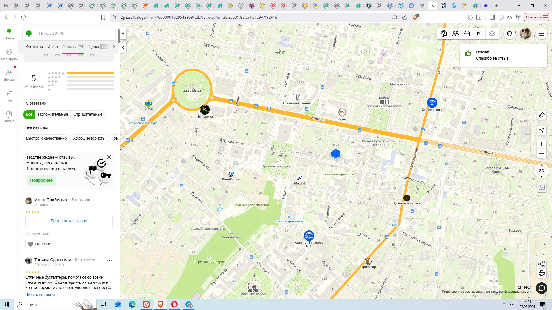Open the share map icon
Image resolution: width=552 pixels, height=310 pixels.
[541, 264]
